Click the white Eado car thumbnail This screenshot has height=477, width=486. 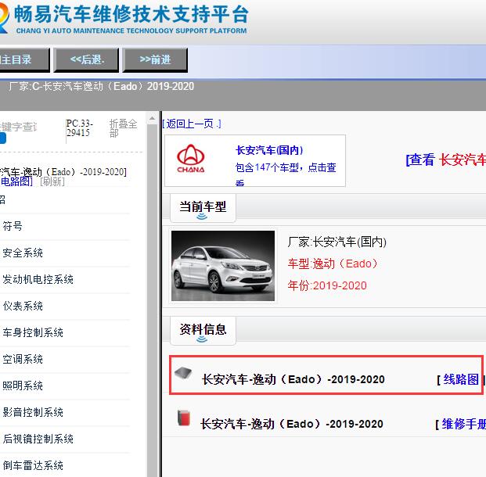(x=223, y=266)
